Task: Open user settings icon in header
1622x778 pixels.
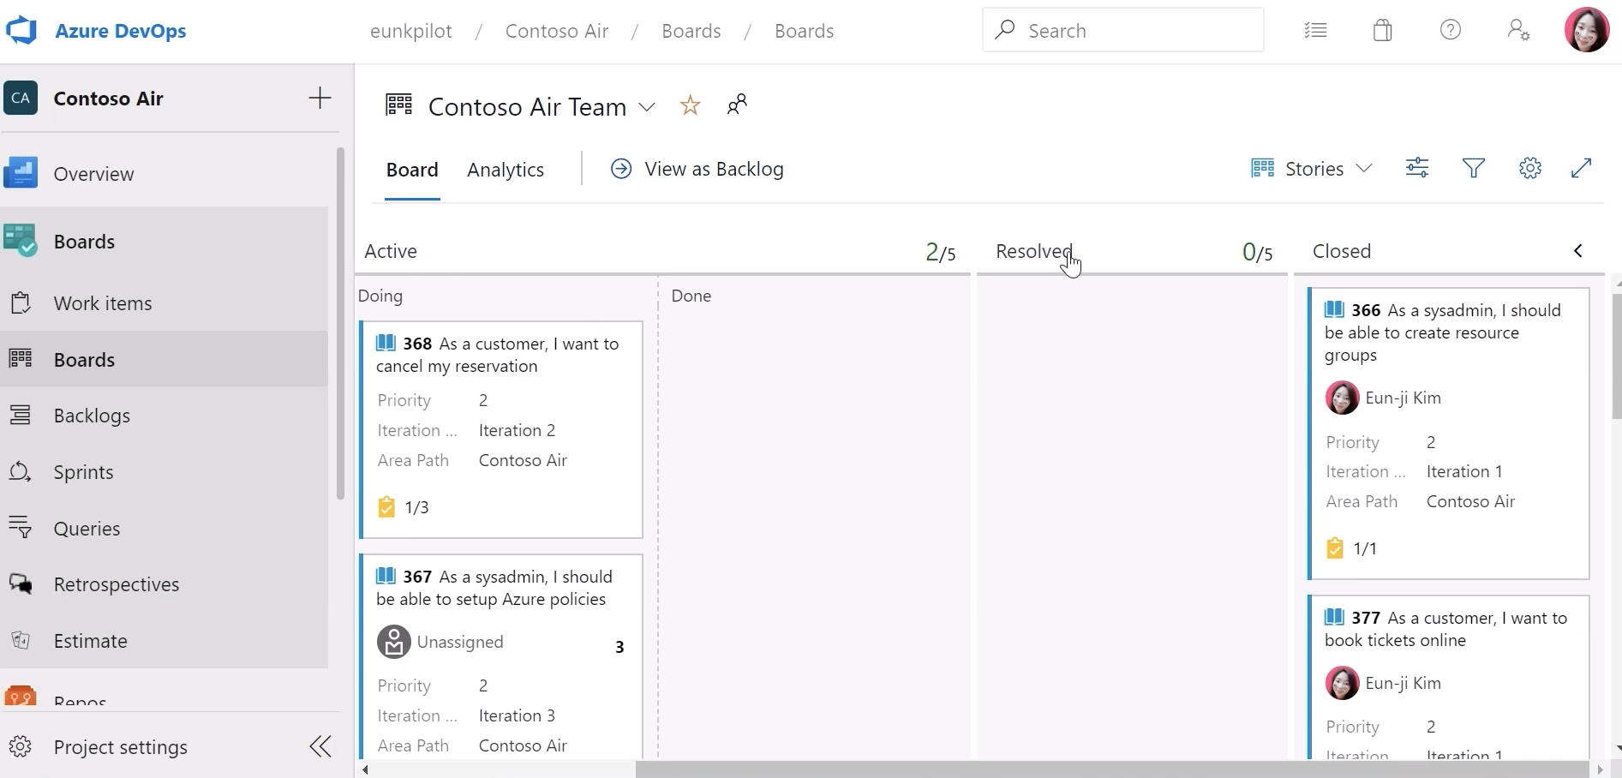Action: coord(1518,31)
